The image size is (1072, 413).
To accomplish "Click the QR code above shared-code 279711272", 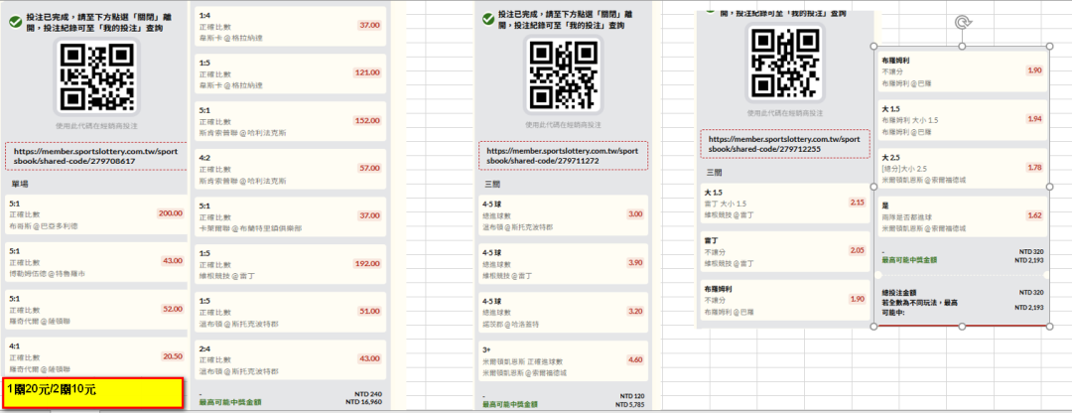I will coord(563,77).
